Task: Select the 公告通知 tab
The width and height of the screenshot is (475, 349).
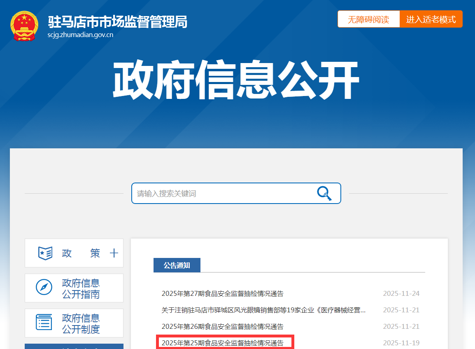Action: (177, 265)
